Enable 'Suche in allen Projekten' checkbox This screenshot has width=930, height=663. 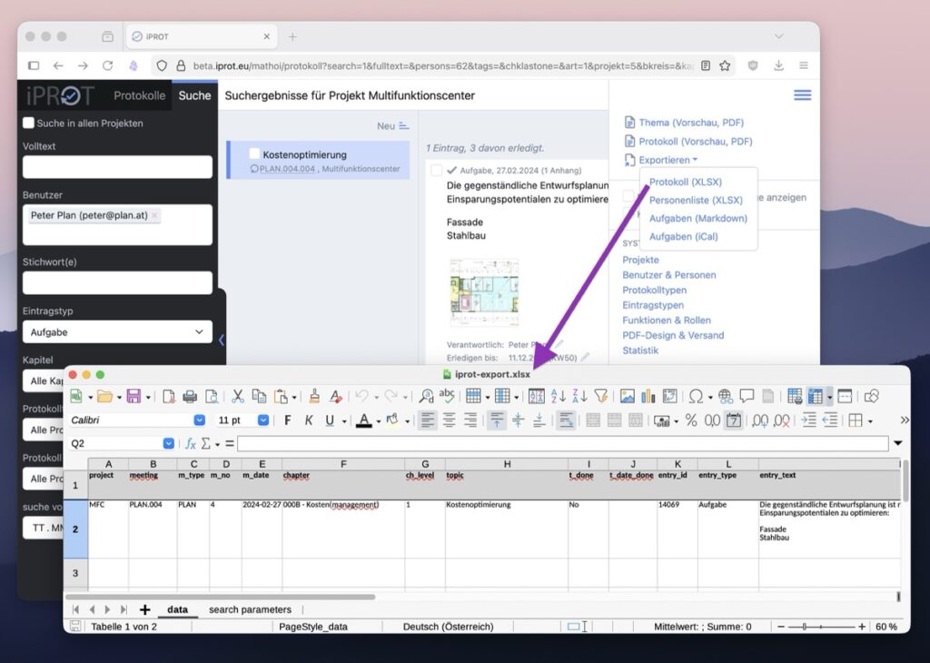(x=29, y=123)
